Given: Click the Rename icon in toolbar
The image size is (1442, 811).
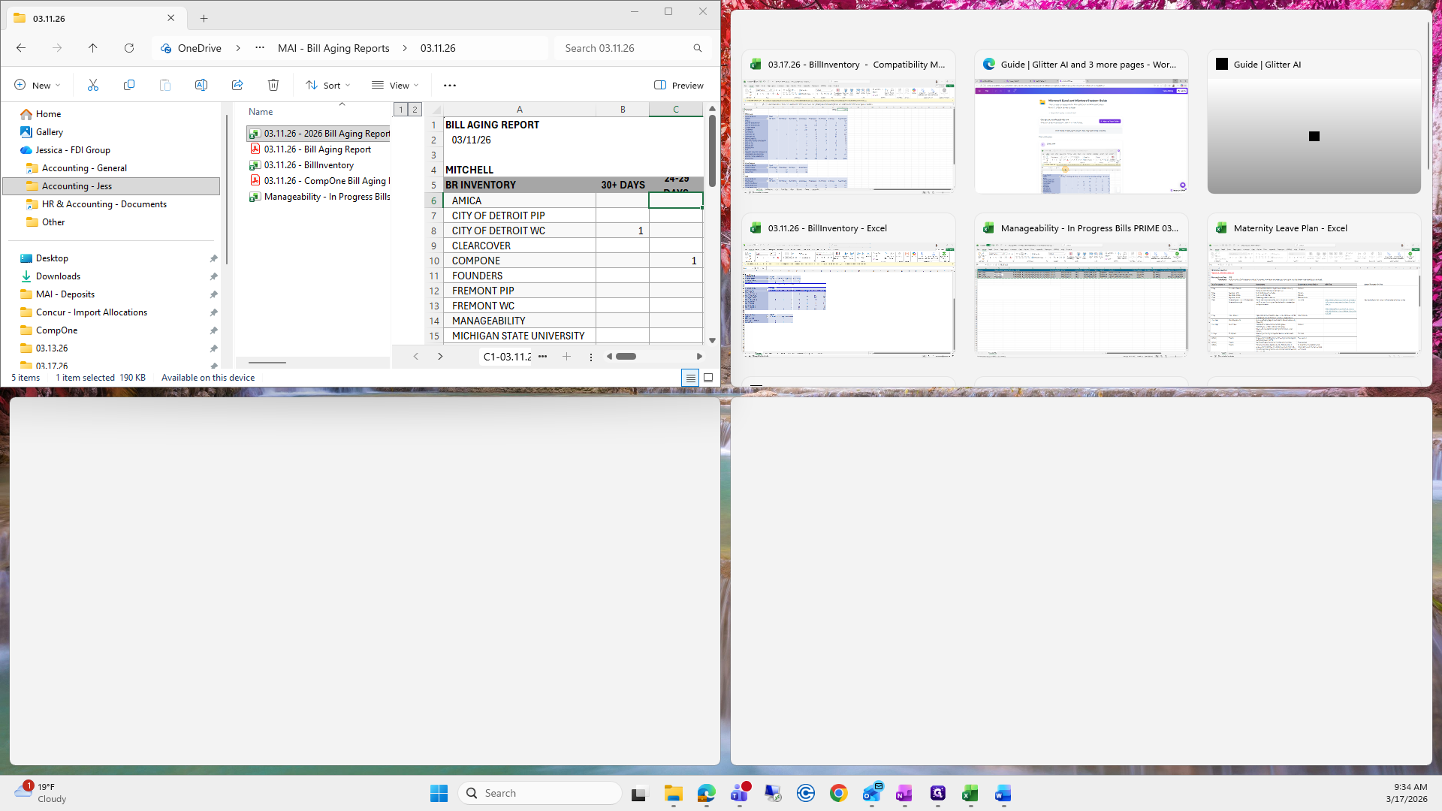Looking at the screenshot, I should 201,86.
